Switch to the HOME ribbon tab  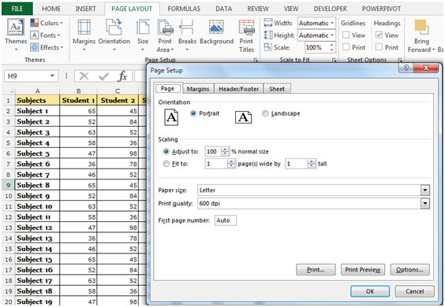pos(51,9)
